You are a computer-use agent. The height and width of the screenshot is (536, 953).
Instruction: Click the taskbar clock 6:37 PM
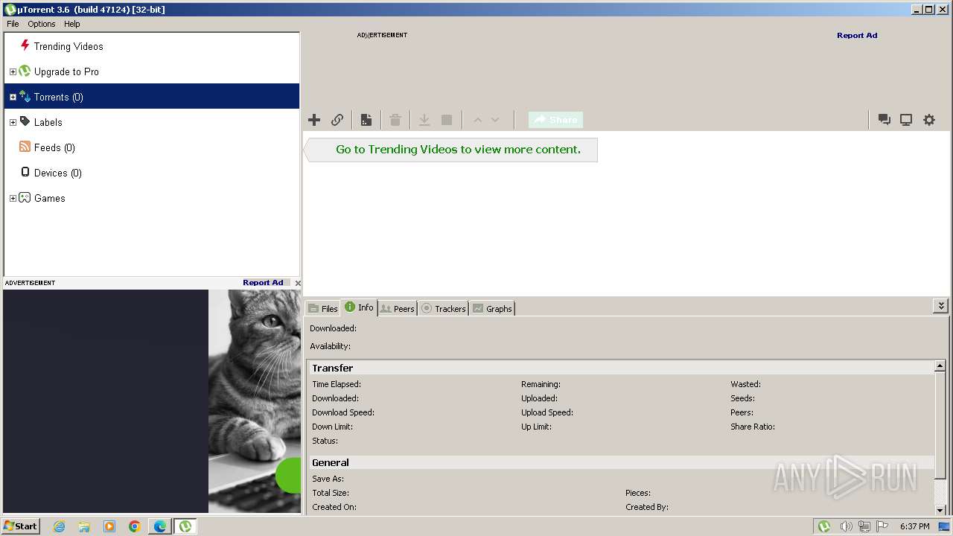pos(914,526)
